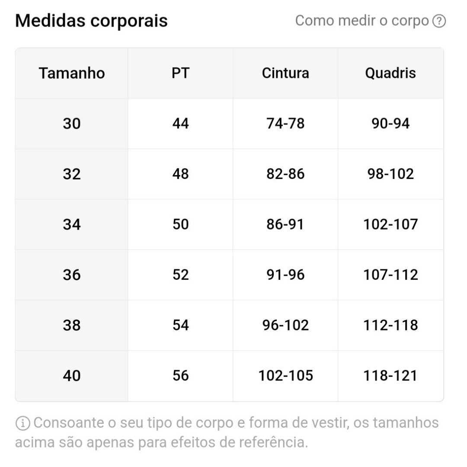The image size is (467, 467).
Task: Choose the size 32 row
Action: pos(229,174)
